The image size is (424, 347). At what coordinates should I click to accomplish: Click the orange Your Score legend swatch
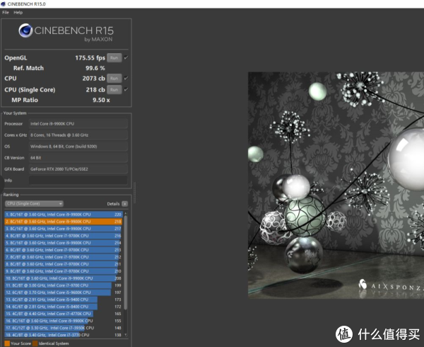coord(7,343)
